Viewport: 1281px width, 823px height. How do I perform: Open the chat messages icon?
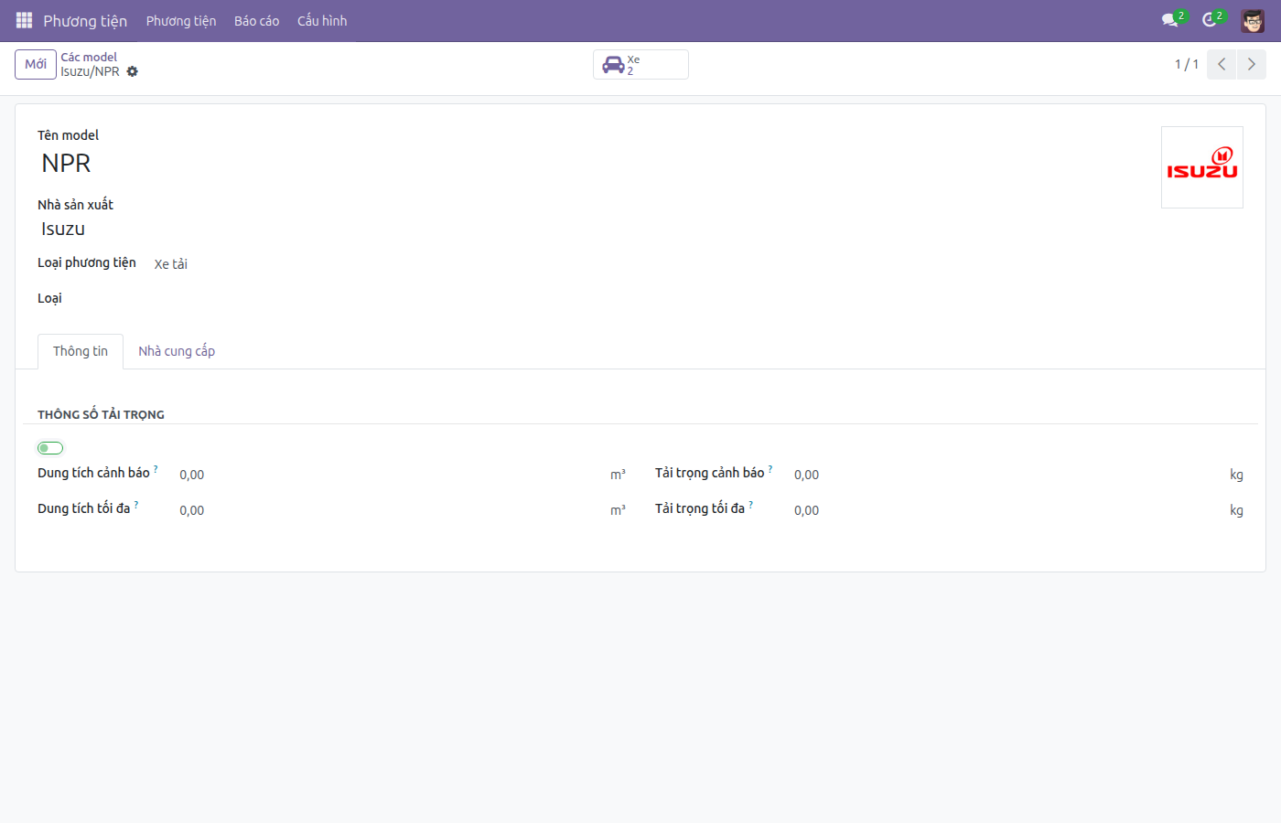click(1171, 19)
